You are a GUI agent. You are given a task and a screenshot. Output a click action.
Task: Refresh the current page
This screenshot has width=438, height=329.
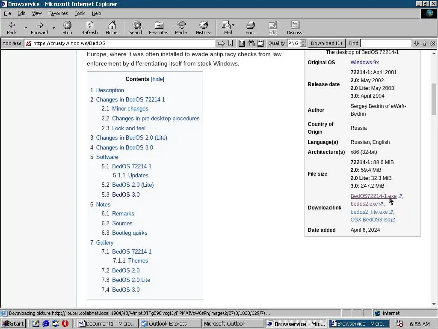coord(89,28)
